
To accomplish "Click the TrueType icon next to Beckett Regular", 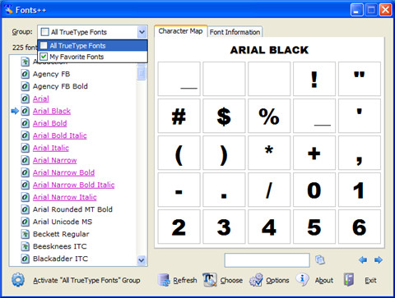I will click(25, 234).
